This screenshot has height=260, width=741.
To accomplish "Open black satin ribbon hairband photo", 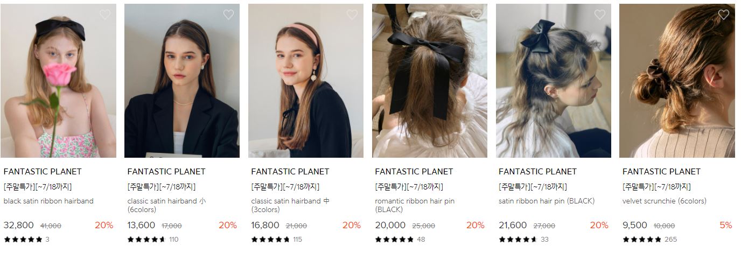I will click(x=58, y=81).
